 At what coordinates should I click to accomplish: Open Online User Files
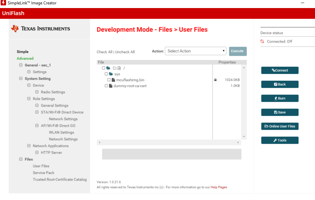(280, 126)
